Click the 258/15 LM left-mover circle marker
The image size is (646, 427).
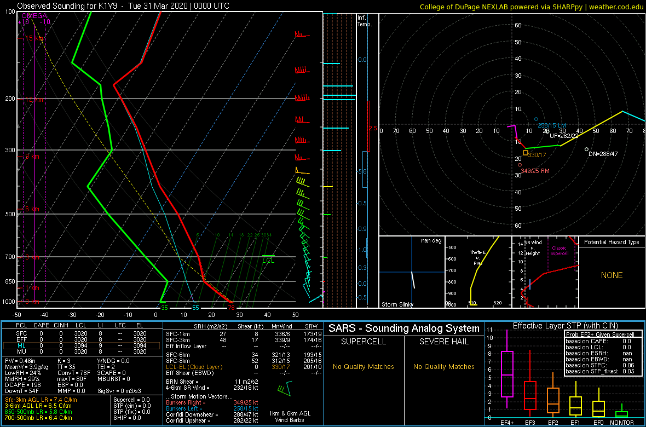[x=536, y=119]
